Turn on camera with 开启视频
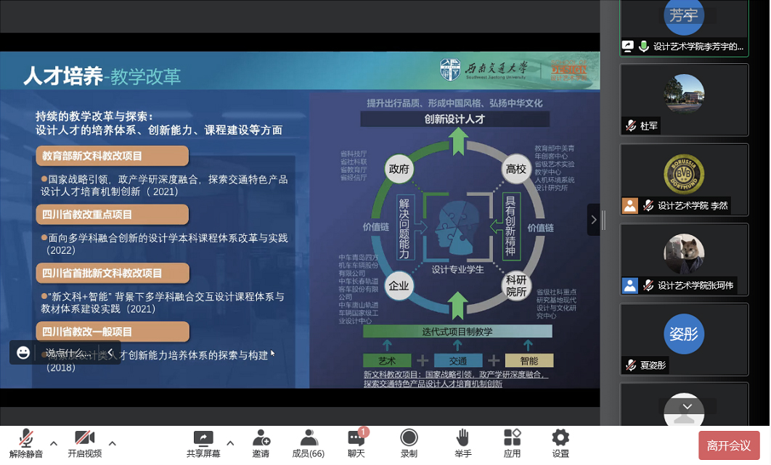 click(84, 443)
